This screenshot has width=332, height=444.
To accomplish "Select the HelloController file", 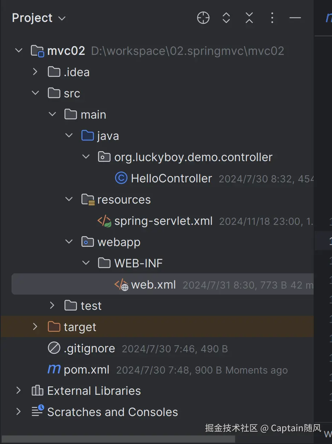I will 171,178.
